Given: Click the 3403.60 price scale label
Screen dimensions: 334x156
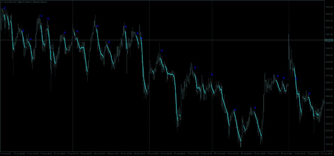Looking at the screenshot, I should click(x=329, y=7).
